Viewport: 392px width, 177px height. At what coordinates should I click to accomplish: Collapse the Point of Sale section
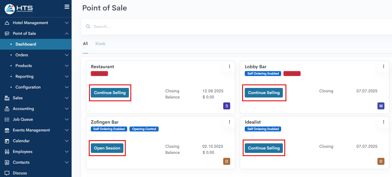point(67,33)
